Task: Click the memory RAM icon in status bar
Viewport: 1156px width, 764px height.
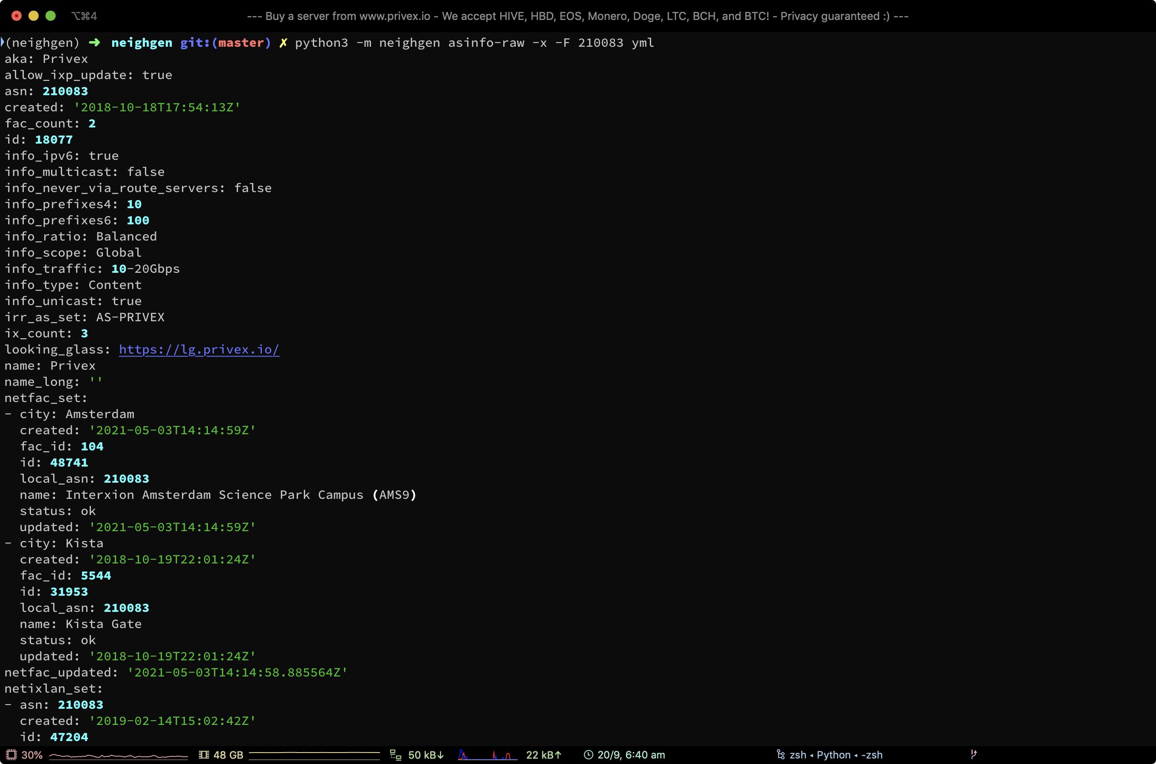Action: (204, 755)
